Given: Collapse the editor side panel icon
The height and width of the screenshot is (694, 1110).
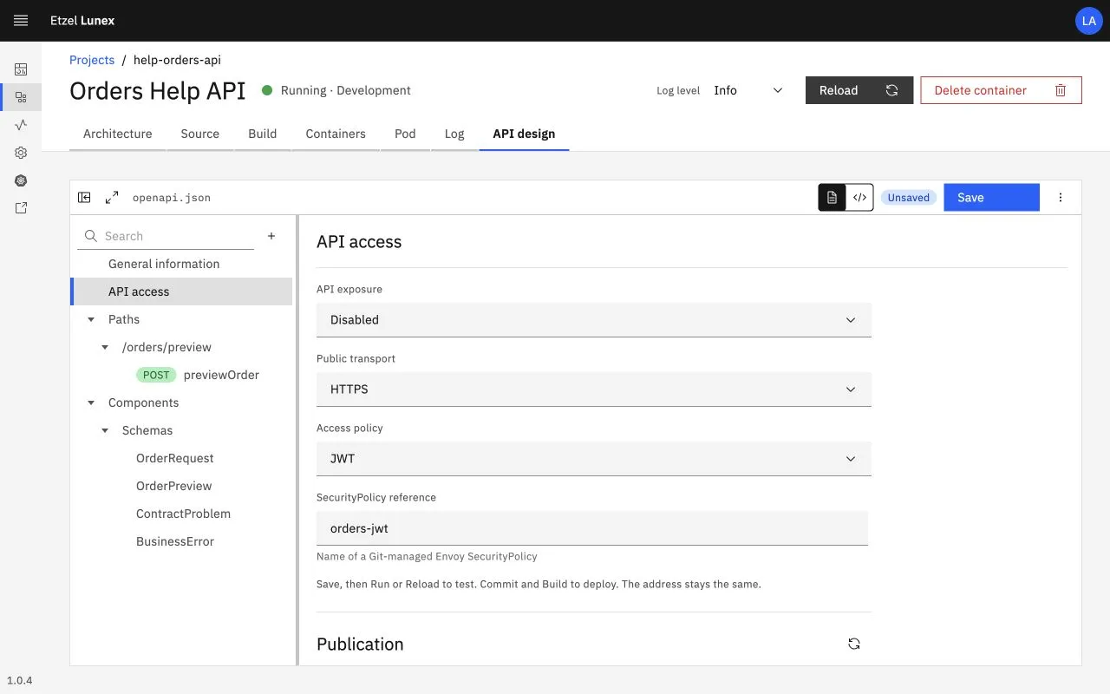Looking at the screenshot, I should click(84, 198).
